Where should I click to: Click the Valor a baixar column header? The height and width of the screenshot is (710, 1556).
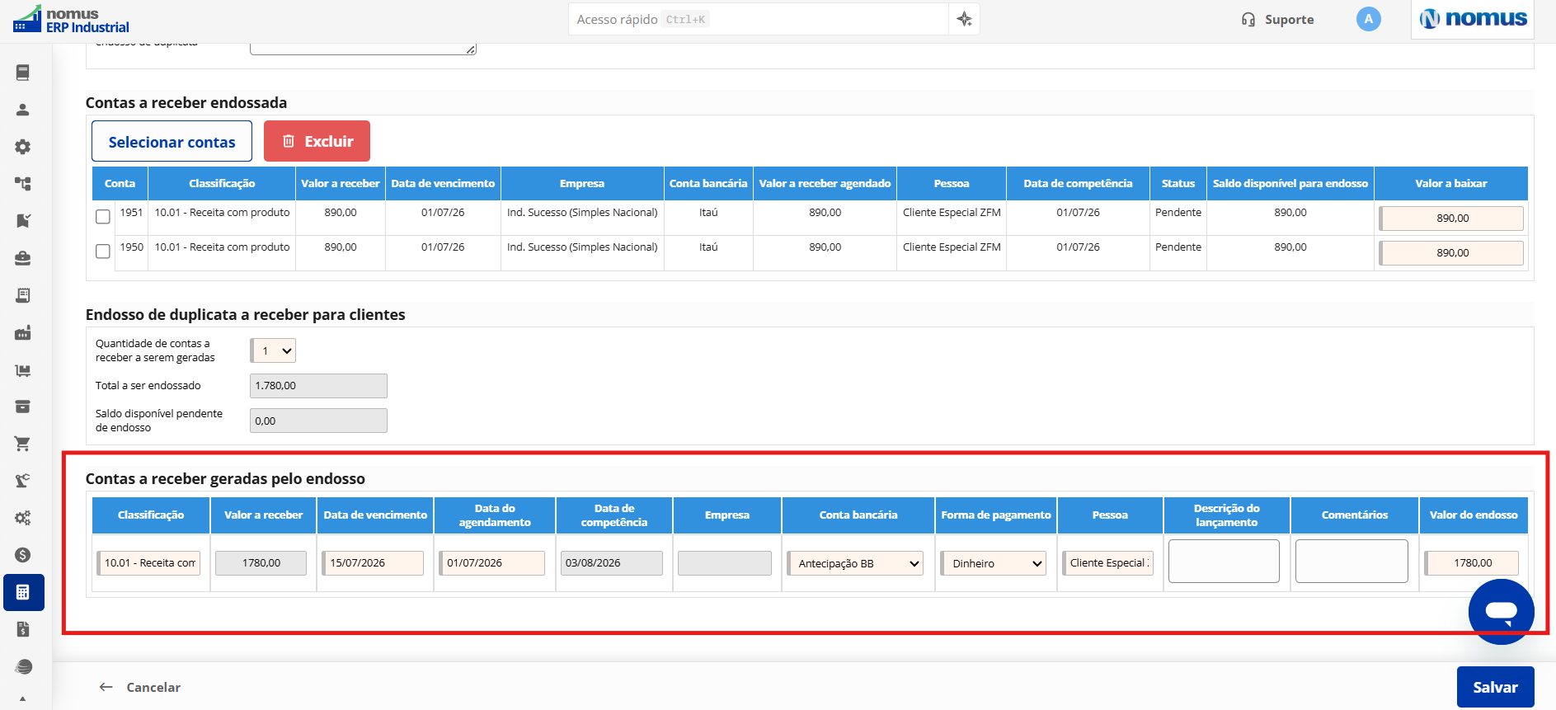click(1450, 184)
